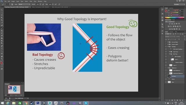Open the Filter menu
186x105 pixels.
coord(31,1)
